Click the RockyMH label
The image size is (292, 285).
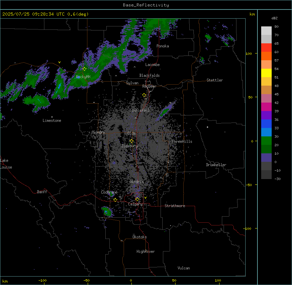point(83,77)
